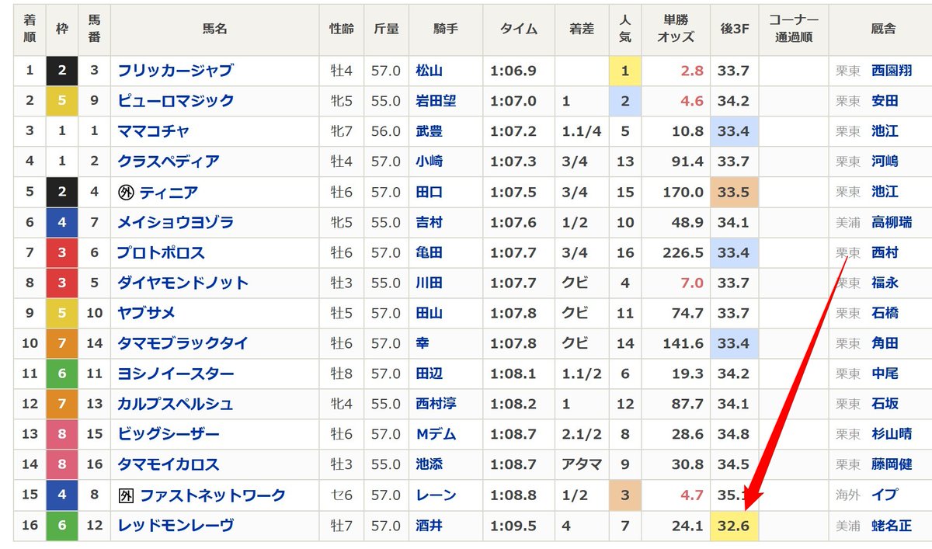The image size is (932, 549).
Task: Open trainer link 池江 in ママコチャ row
Action: tap(885, 131)
